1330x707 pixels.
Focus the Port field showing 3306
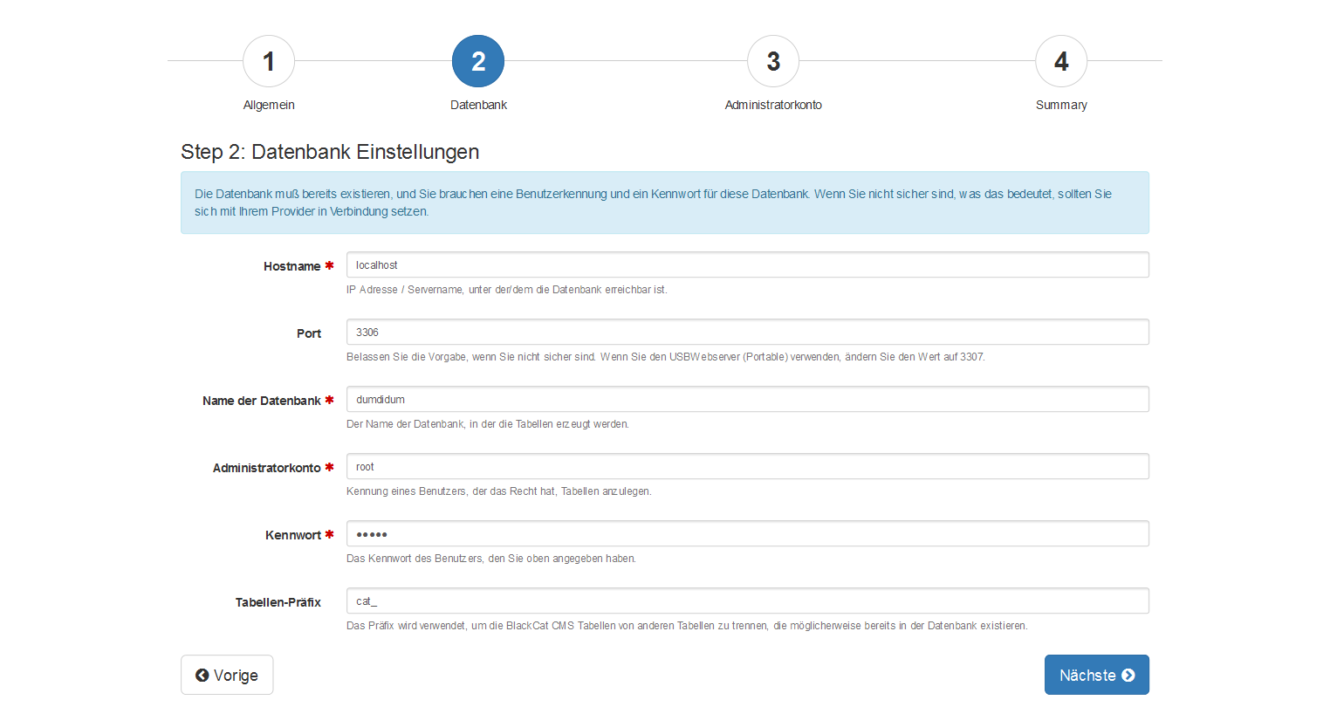pyautogui.click(x=747, y=332)
